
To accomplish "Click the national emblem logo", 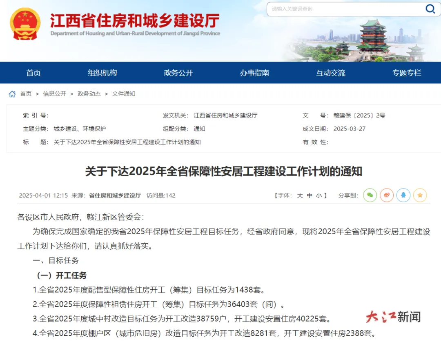I will coord(25,24).
